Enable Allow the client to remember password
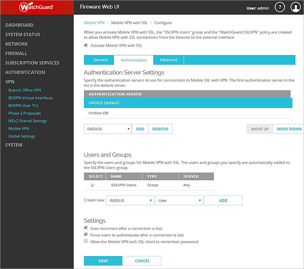Viewport: 304px width, 269px height. [x=86, y=241]
